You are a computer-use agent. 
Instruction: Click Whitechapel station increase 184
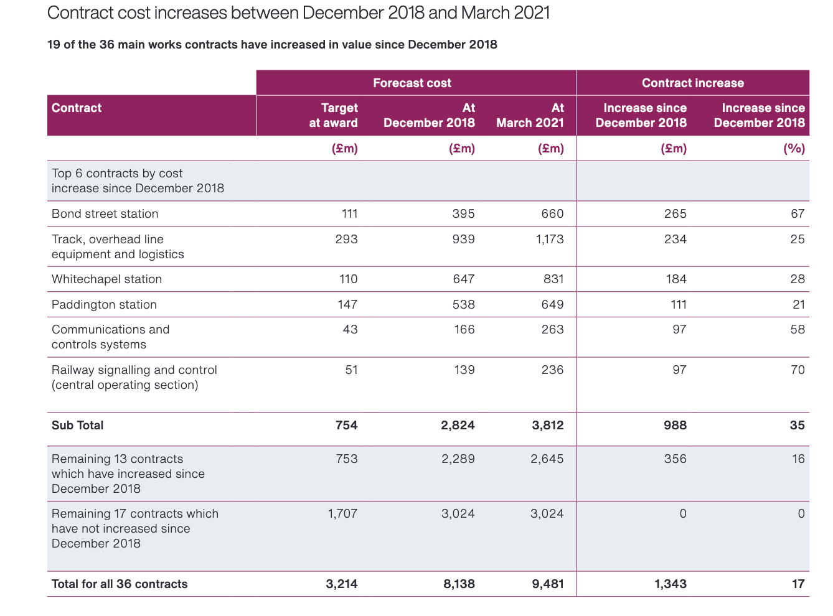click(x=676, y=279)
